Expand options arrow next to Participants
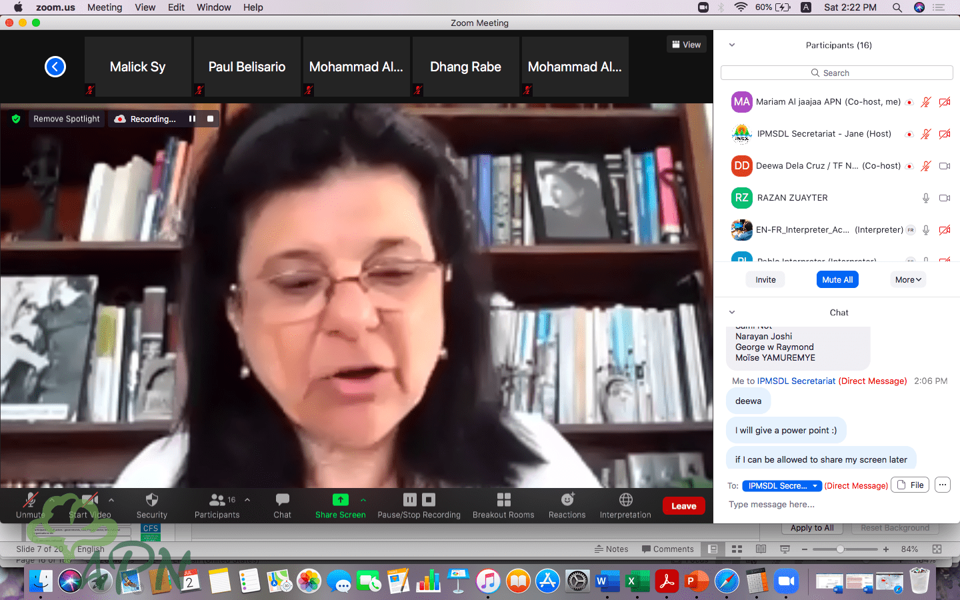This screenshot has height=600, width=960. click(247, 499)
